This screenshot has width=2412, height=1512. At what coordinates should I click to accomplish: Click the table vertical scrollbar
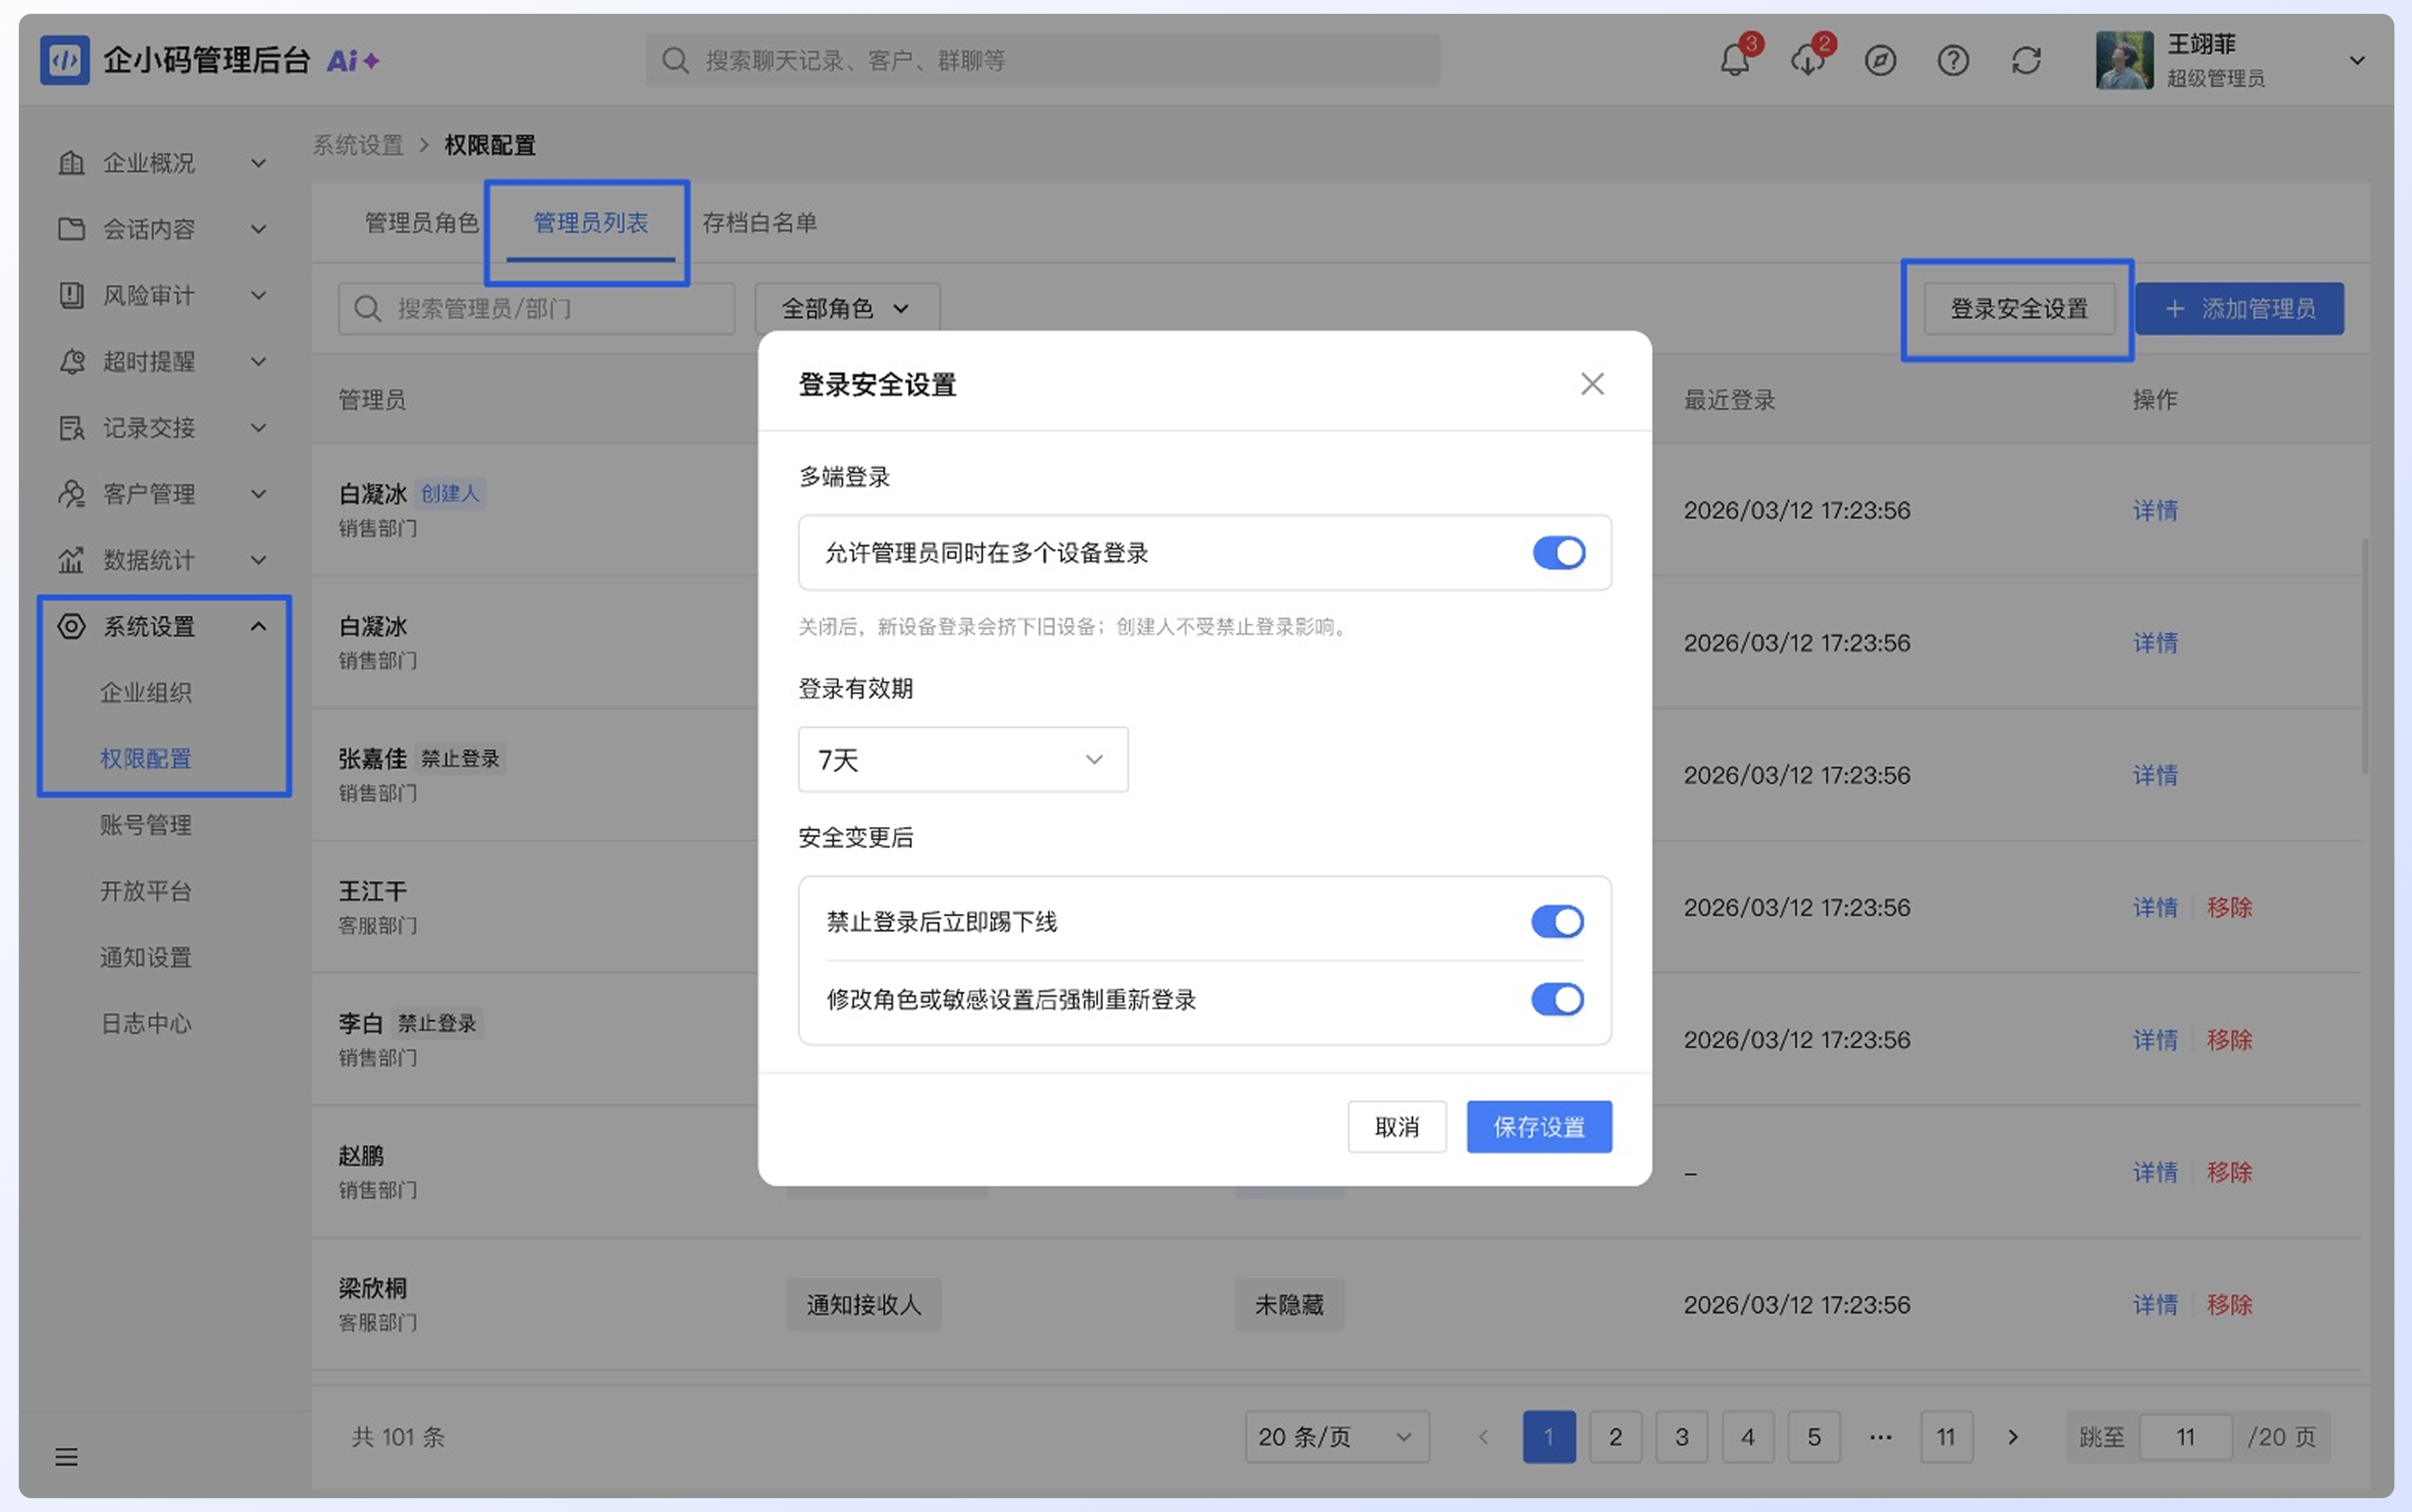[x=2365, y=657]
